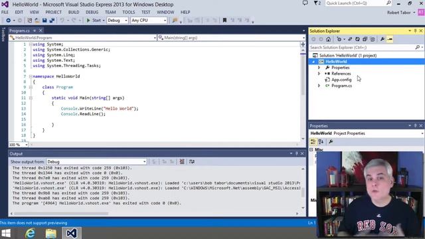Click the Save All toolbar icon

click(52, 21)
